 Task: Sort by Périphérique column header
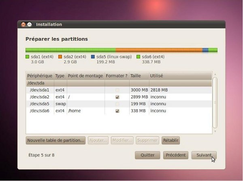pyautogui.click(x=40, y=76)
